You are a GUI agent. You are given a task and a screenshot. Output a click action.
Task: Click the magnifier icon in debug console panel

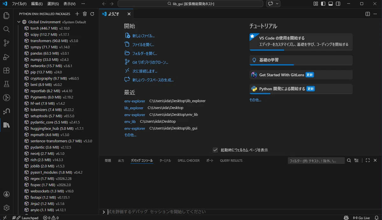(x=349, y=161)
